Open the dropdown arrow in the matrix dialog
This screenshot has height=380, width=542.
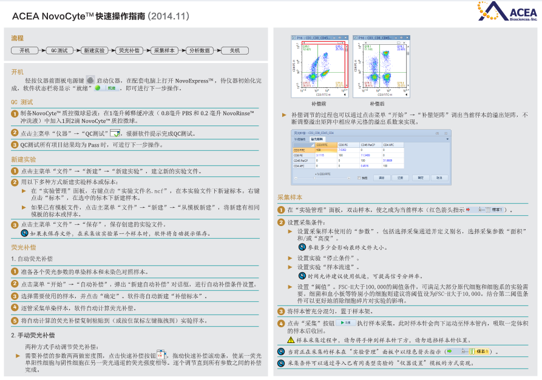[447, 139]
